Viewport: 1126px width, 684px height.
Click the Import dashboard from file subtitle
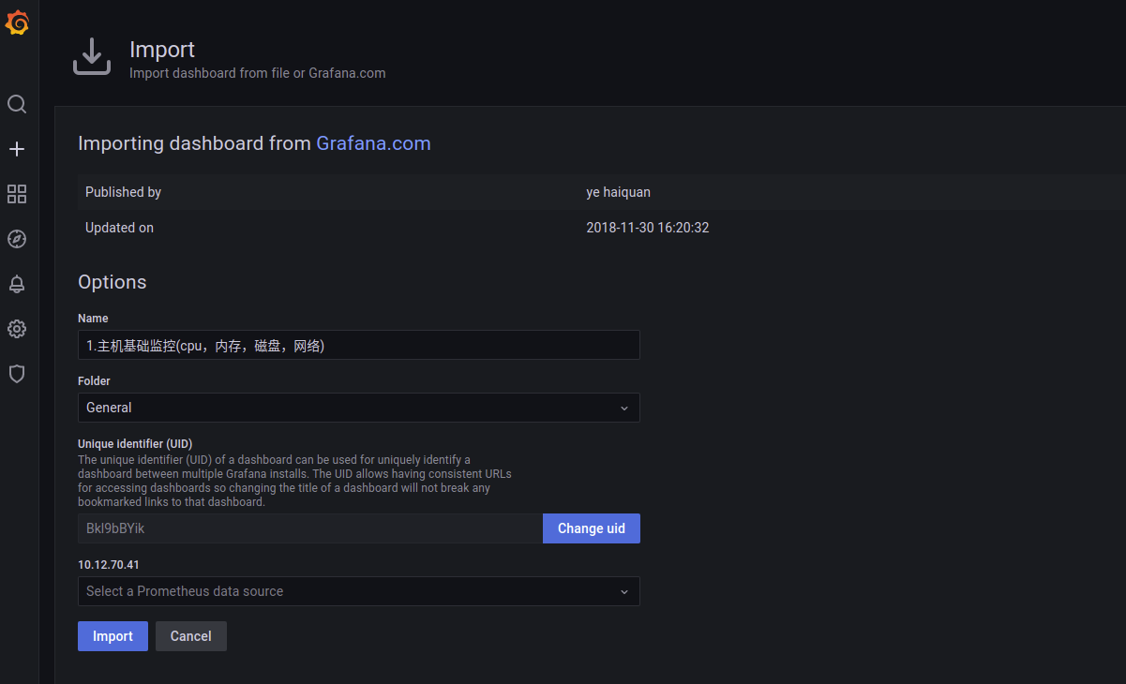258,73
